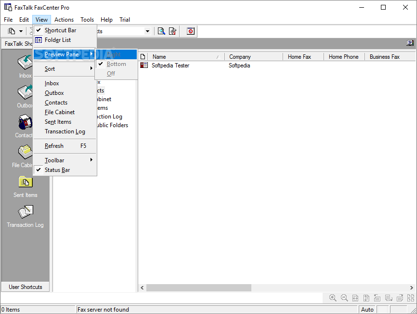Viewport: 417px width, 314px height.
Task: Sort by the Home Fax column header
Action: 303,57
